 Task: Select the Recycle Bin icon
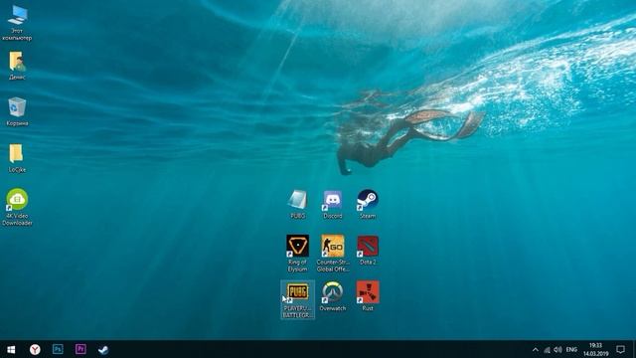pos(17,111)
